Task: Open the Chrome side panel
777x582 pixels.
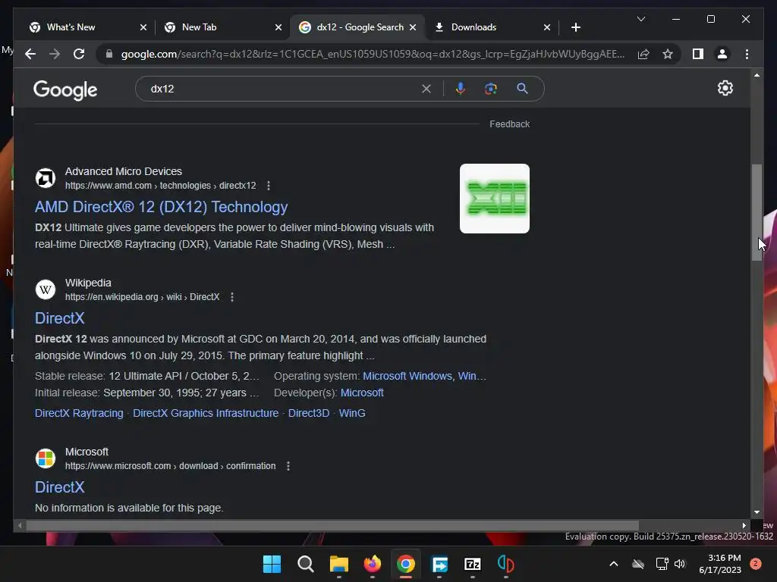Action: pos(698,54)
